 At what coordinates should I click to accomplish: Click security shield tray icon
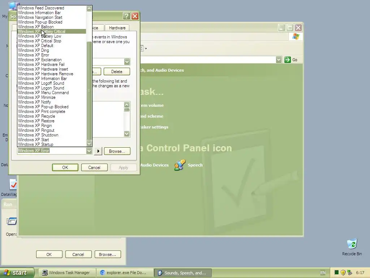coord(343,273)
